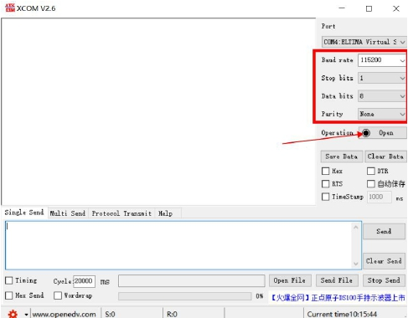
Task: Enable the TimeStamp checkbox
Action: tap(326, 197)
